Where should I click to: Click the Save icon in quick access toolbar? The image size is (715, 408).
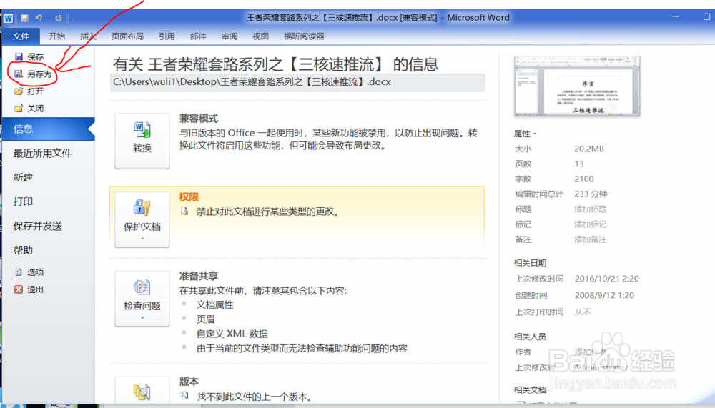point(24,19)
